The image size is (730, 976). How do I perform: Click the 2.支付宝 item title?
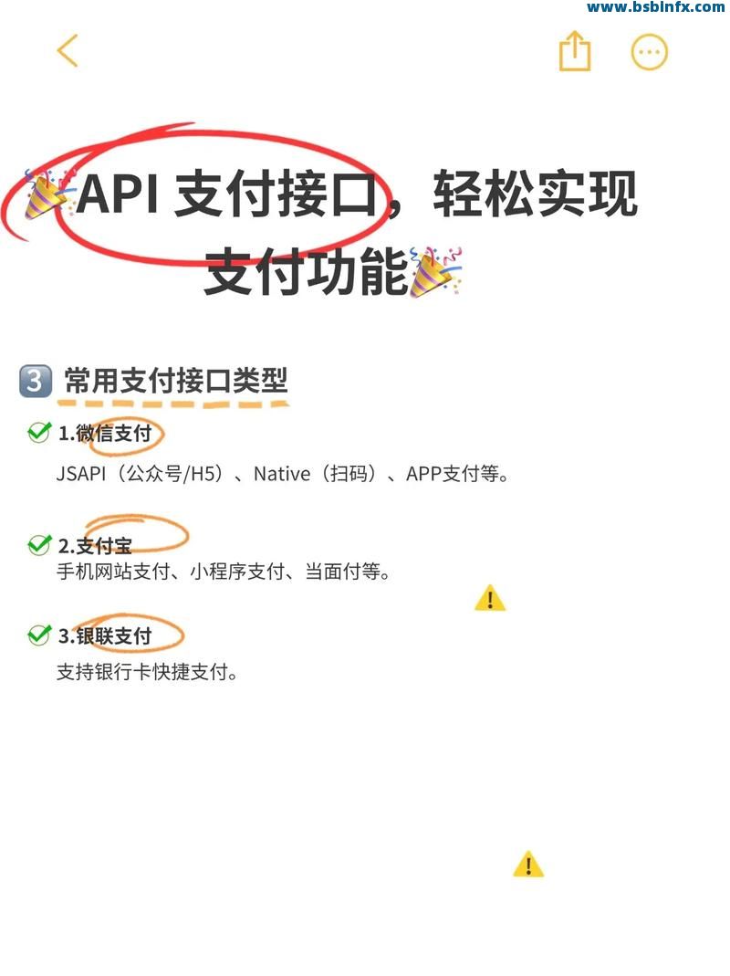pyautogui.click(x=95, y=546)
